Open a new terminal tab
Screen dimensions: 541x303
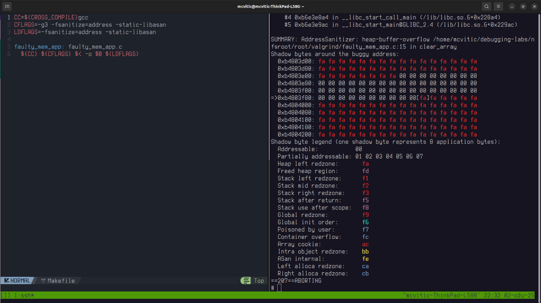pos(7,6)
